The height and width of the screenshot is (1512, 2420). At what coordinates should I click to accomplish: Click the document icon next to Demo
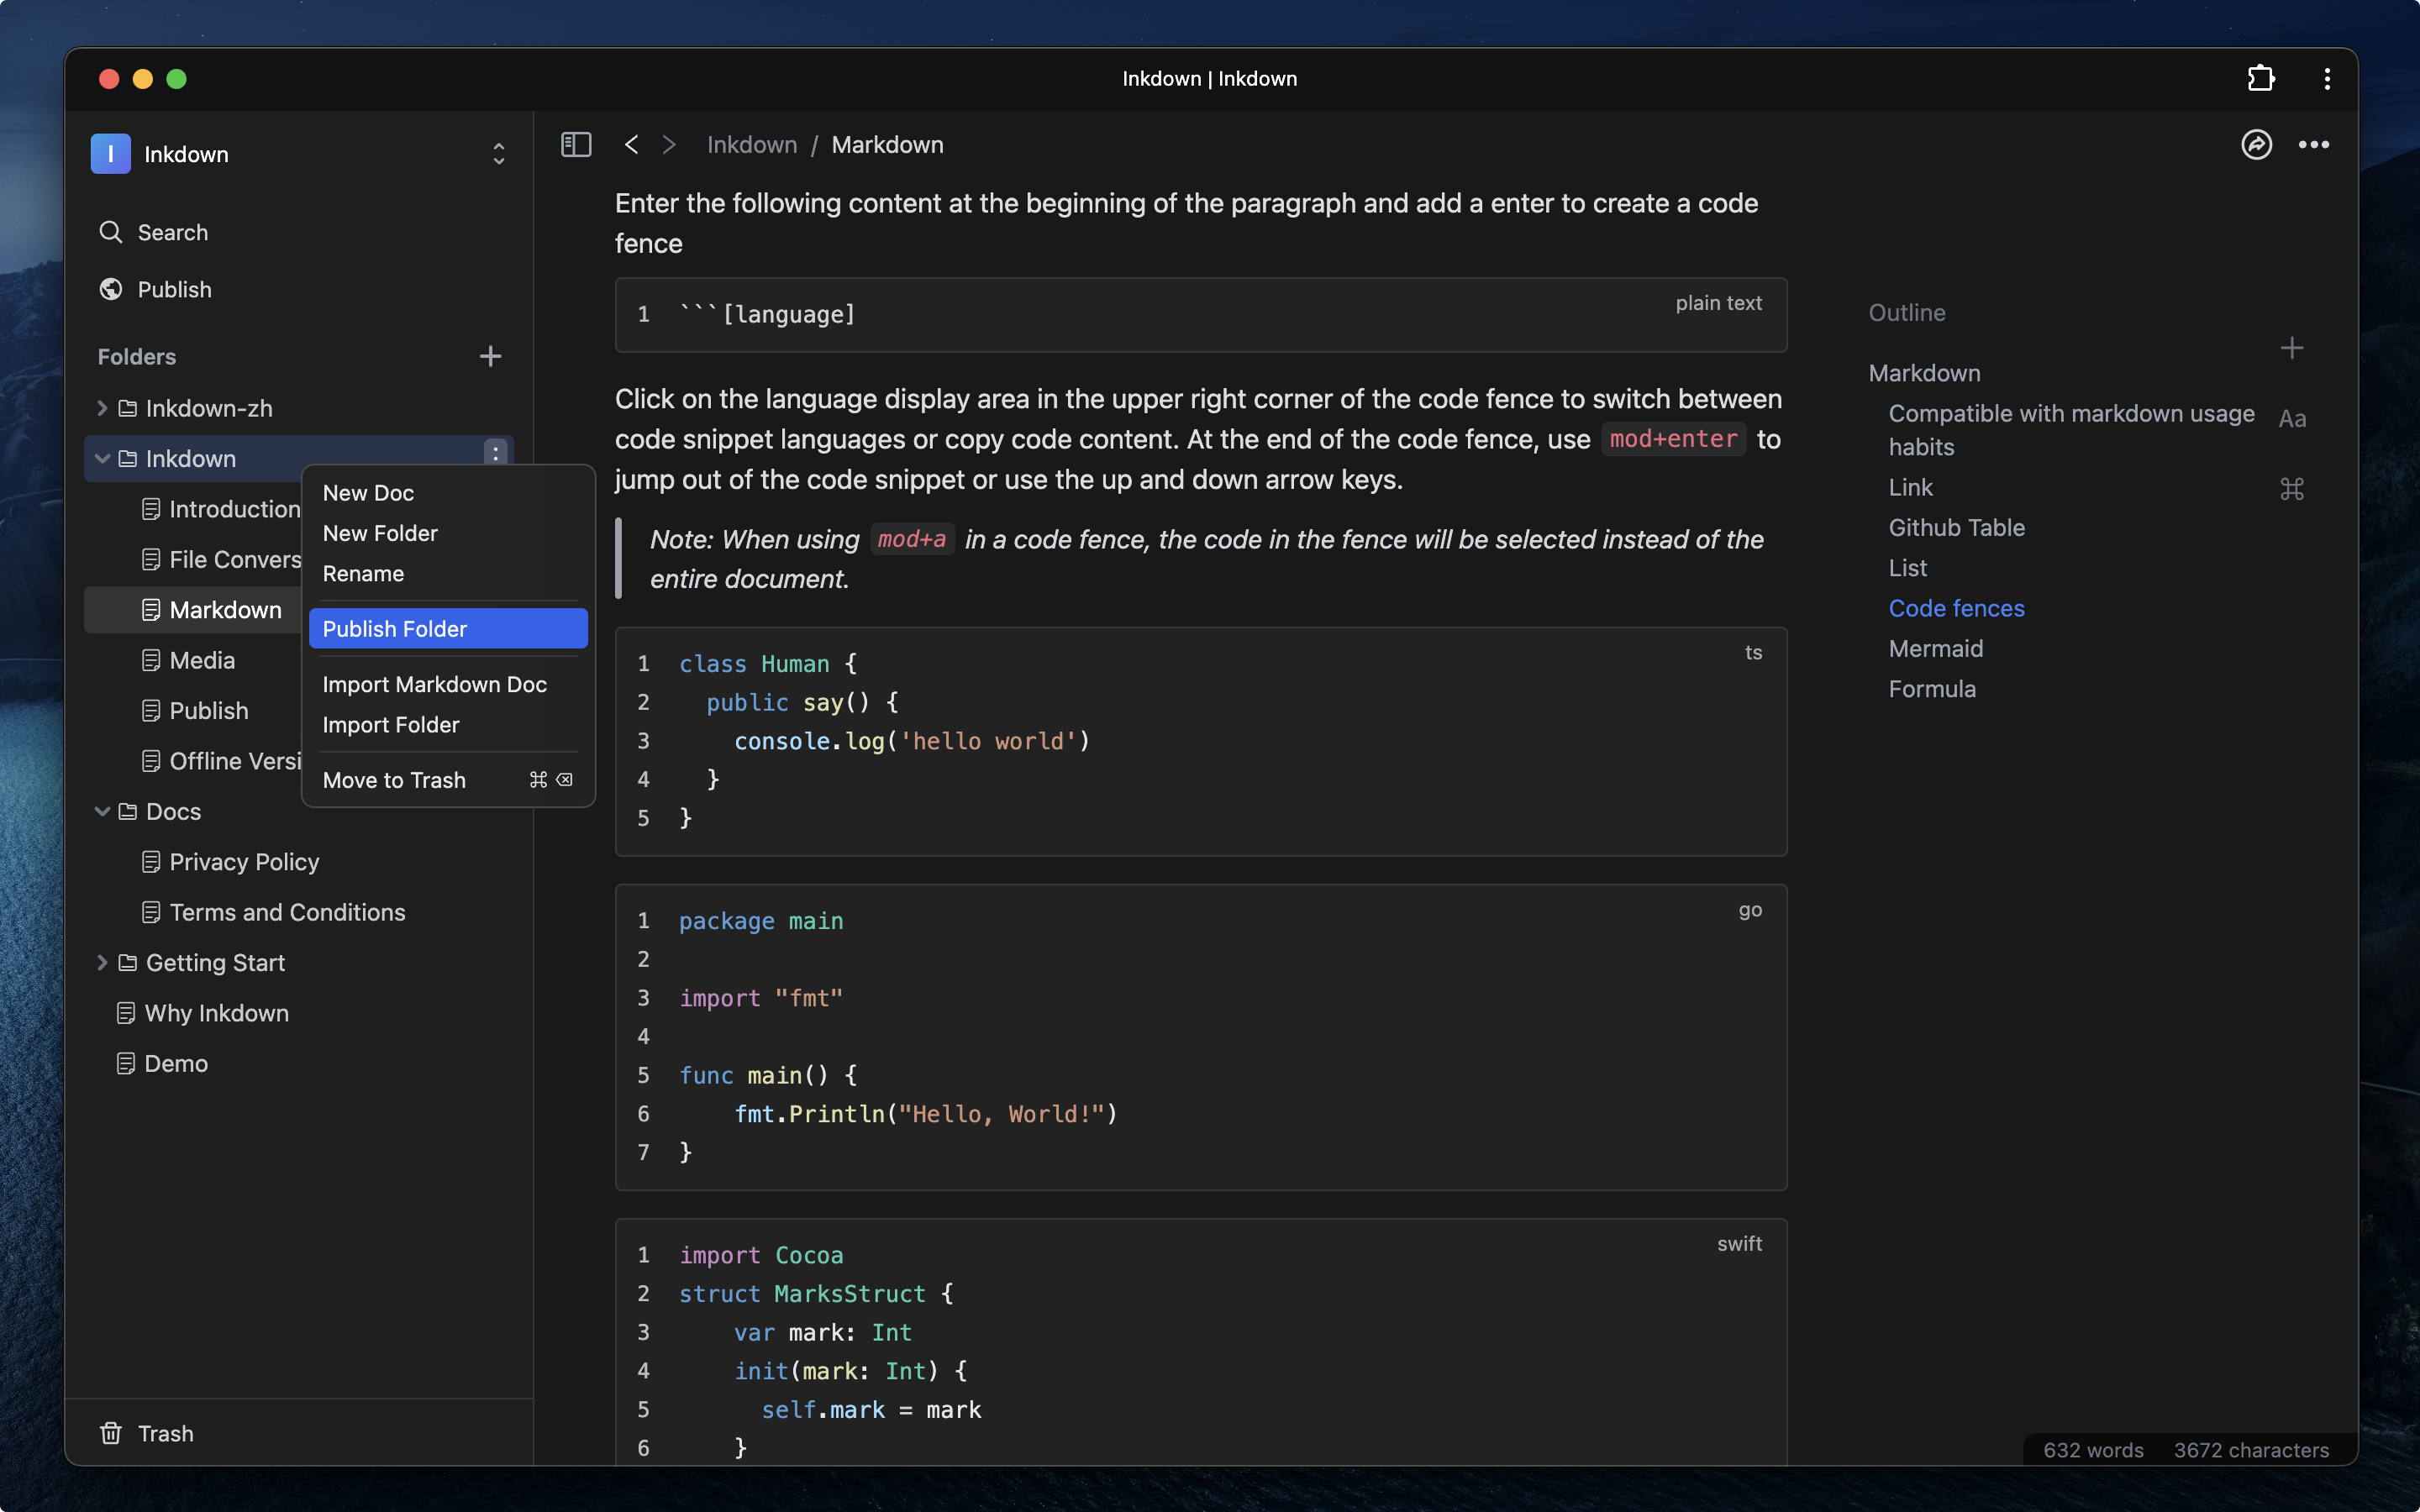[x=126, y=1063]
